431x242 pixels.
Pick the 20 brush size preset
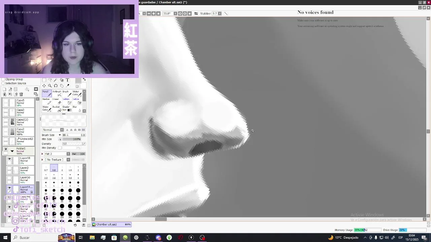78,192
